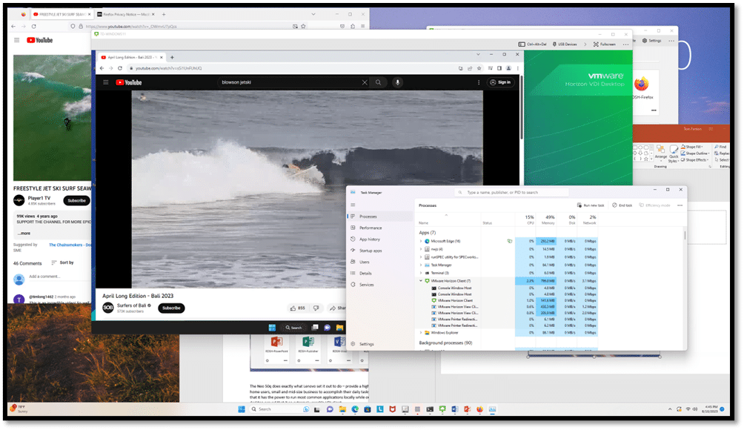
Task: Subscribe to Surfers of Bali channel
Action: coord(171,308)
